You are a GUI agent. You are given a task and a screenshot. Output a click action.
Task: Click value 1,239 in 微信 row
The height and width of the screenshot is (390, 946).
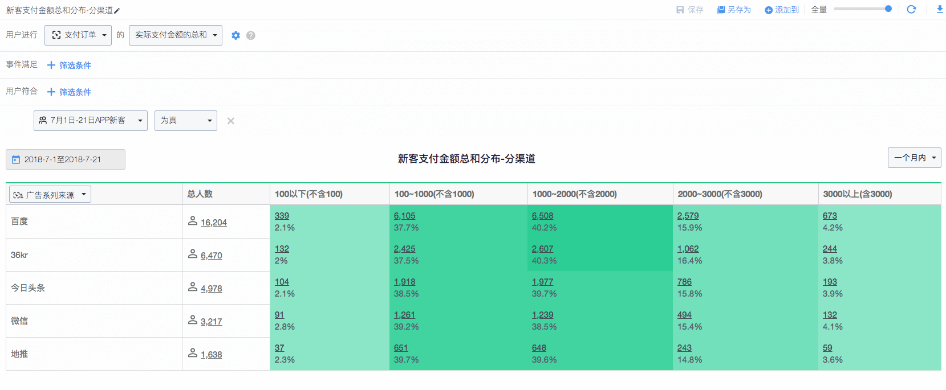click(543, 315)
